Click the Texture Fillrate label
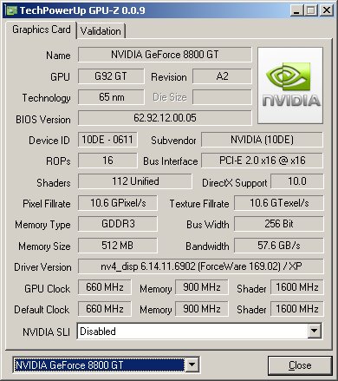Screen dimensions: 338x381 tap(199, 204)
